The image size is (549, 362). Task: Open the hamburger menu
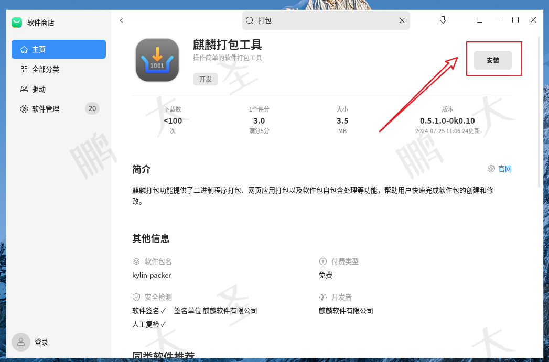[480, 20]
